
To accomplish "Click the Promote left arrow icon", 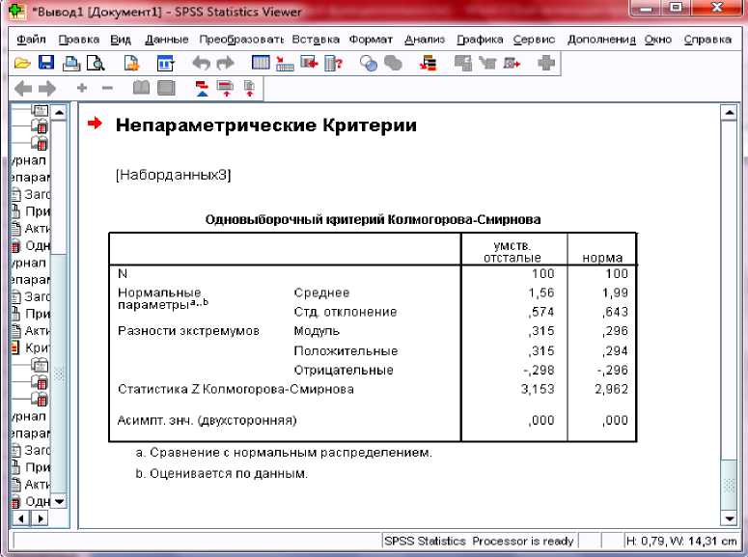I will [23, 88].
